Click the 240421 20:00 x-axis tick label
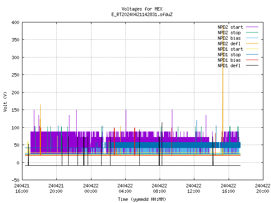Image resolution: width=271 pixels, height=203 pixels. (x=56, y=189)
